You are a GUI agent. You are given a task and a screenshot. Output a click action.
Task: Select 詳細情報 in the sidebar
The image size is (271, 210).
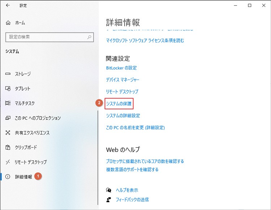23,177
